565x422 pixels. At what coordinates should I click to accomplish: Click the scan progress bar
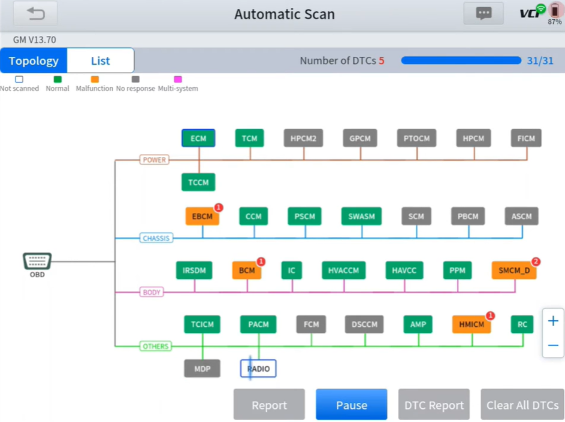pyautogui.click(x=461, y=60)
